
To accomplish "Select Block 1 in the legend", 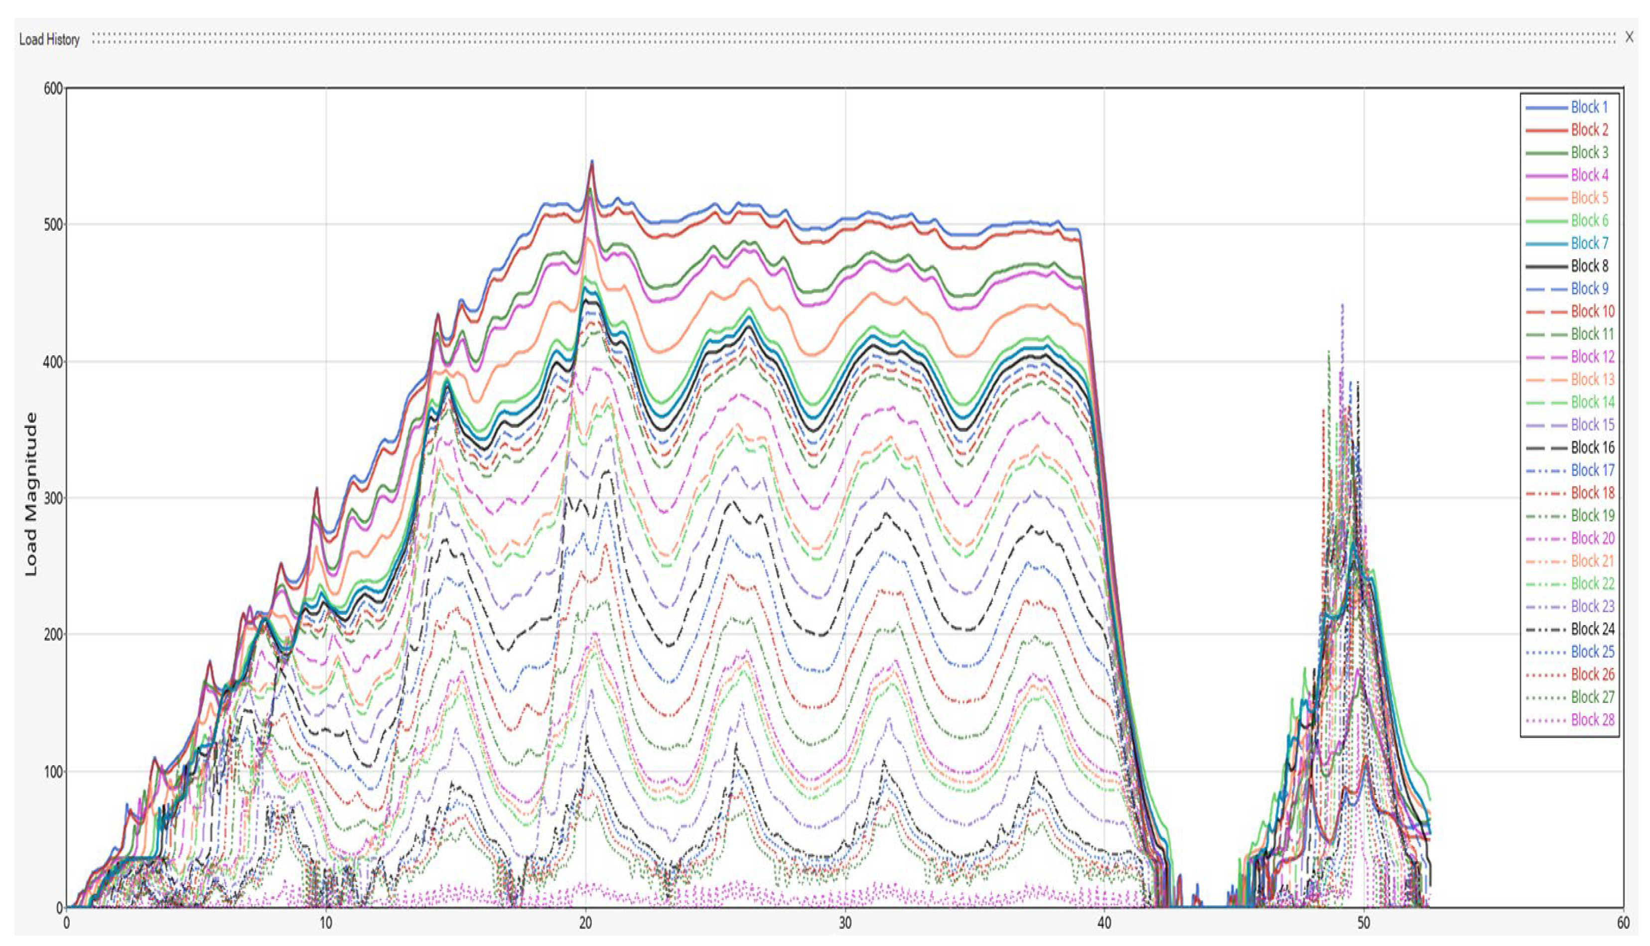I will 1589,107.
